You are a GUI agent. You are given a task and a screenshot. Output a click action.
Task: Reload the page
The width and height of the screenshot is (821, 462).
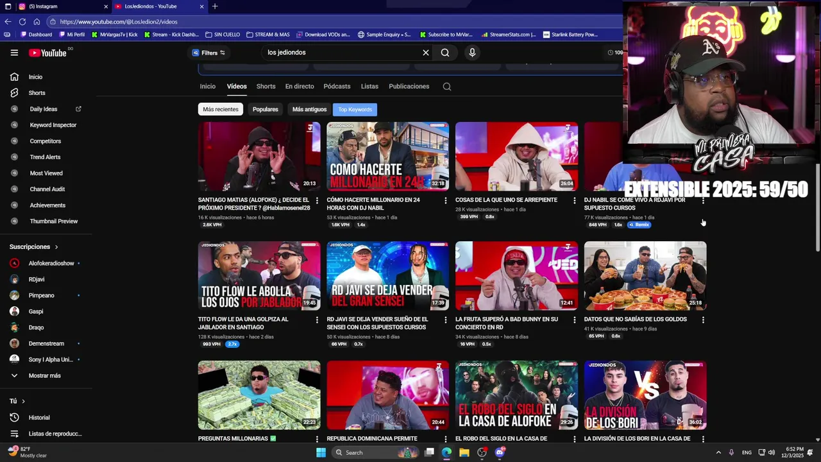tap(22, 22)
